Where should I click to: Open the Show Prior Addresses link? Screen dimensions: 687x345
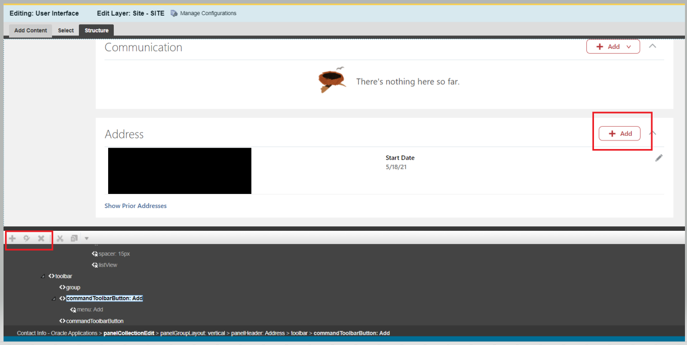coord(135,206)
